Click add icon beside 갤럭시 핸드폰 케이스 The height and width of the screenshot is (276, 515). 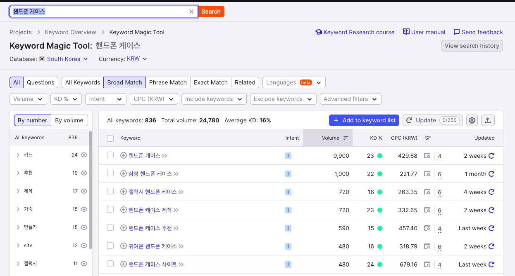click(x=123, y=192)
